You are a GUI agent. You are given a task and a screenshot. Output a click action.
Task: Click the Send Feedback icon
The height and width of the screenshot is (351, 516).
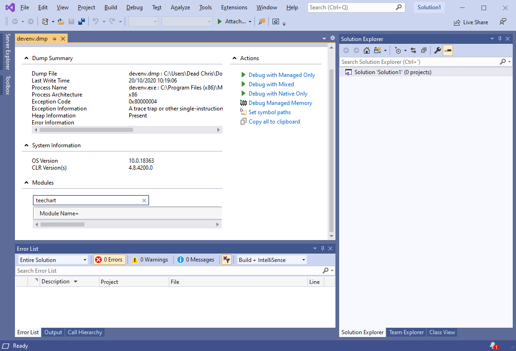click(x=502, y=22)
